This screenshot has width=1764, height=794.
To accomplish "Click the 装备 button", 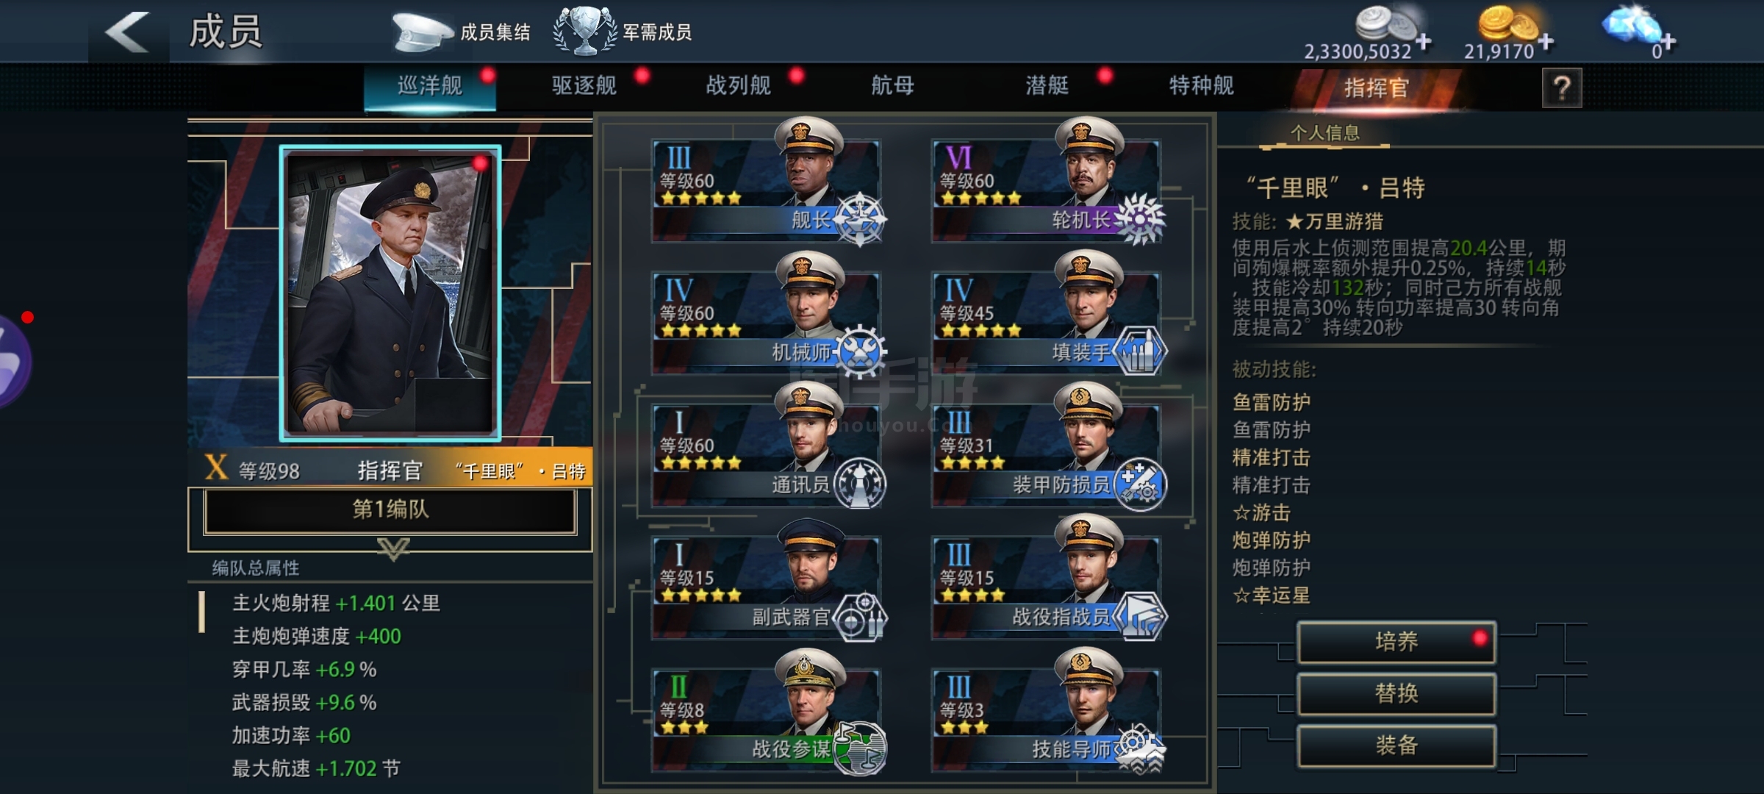I will point(1396,745).
